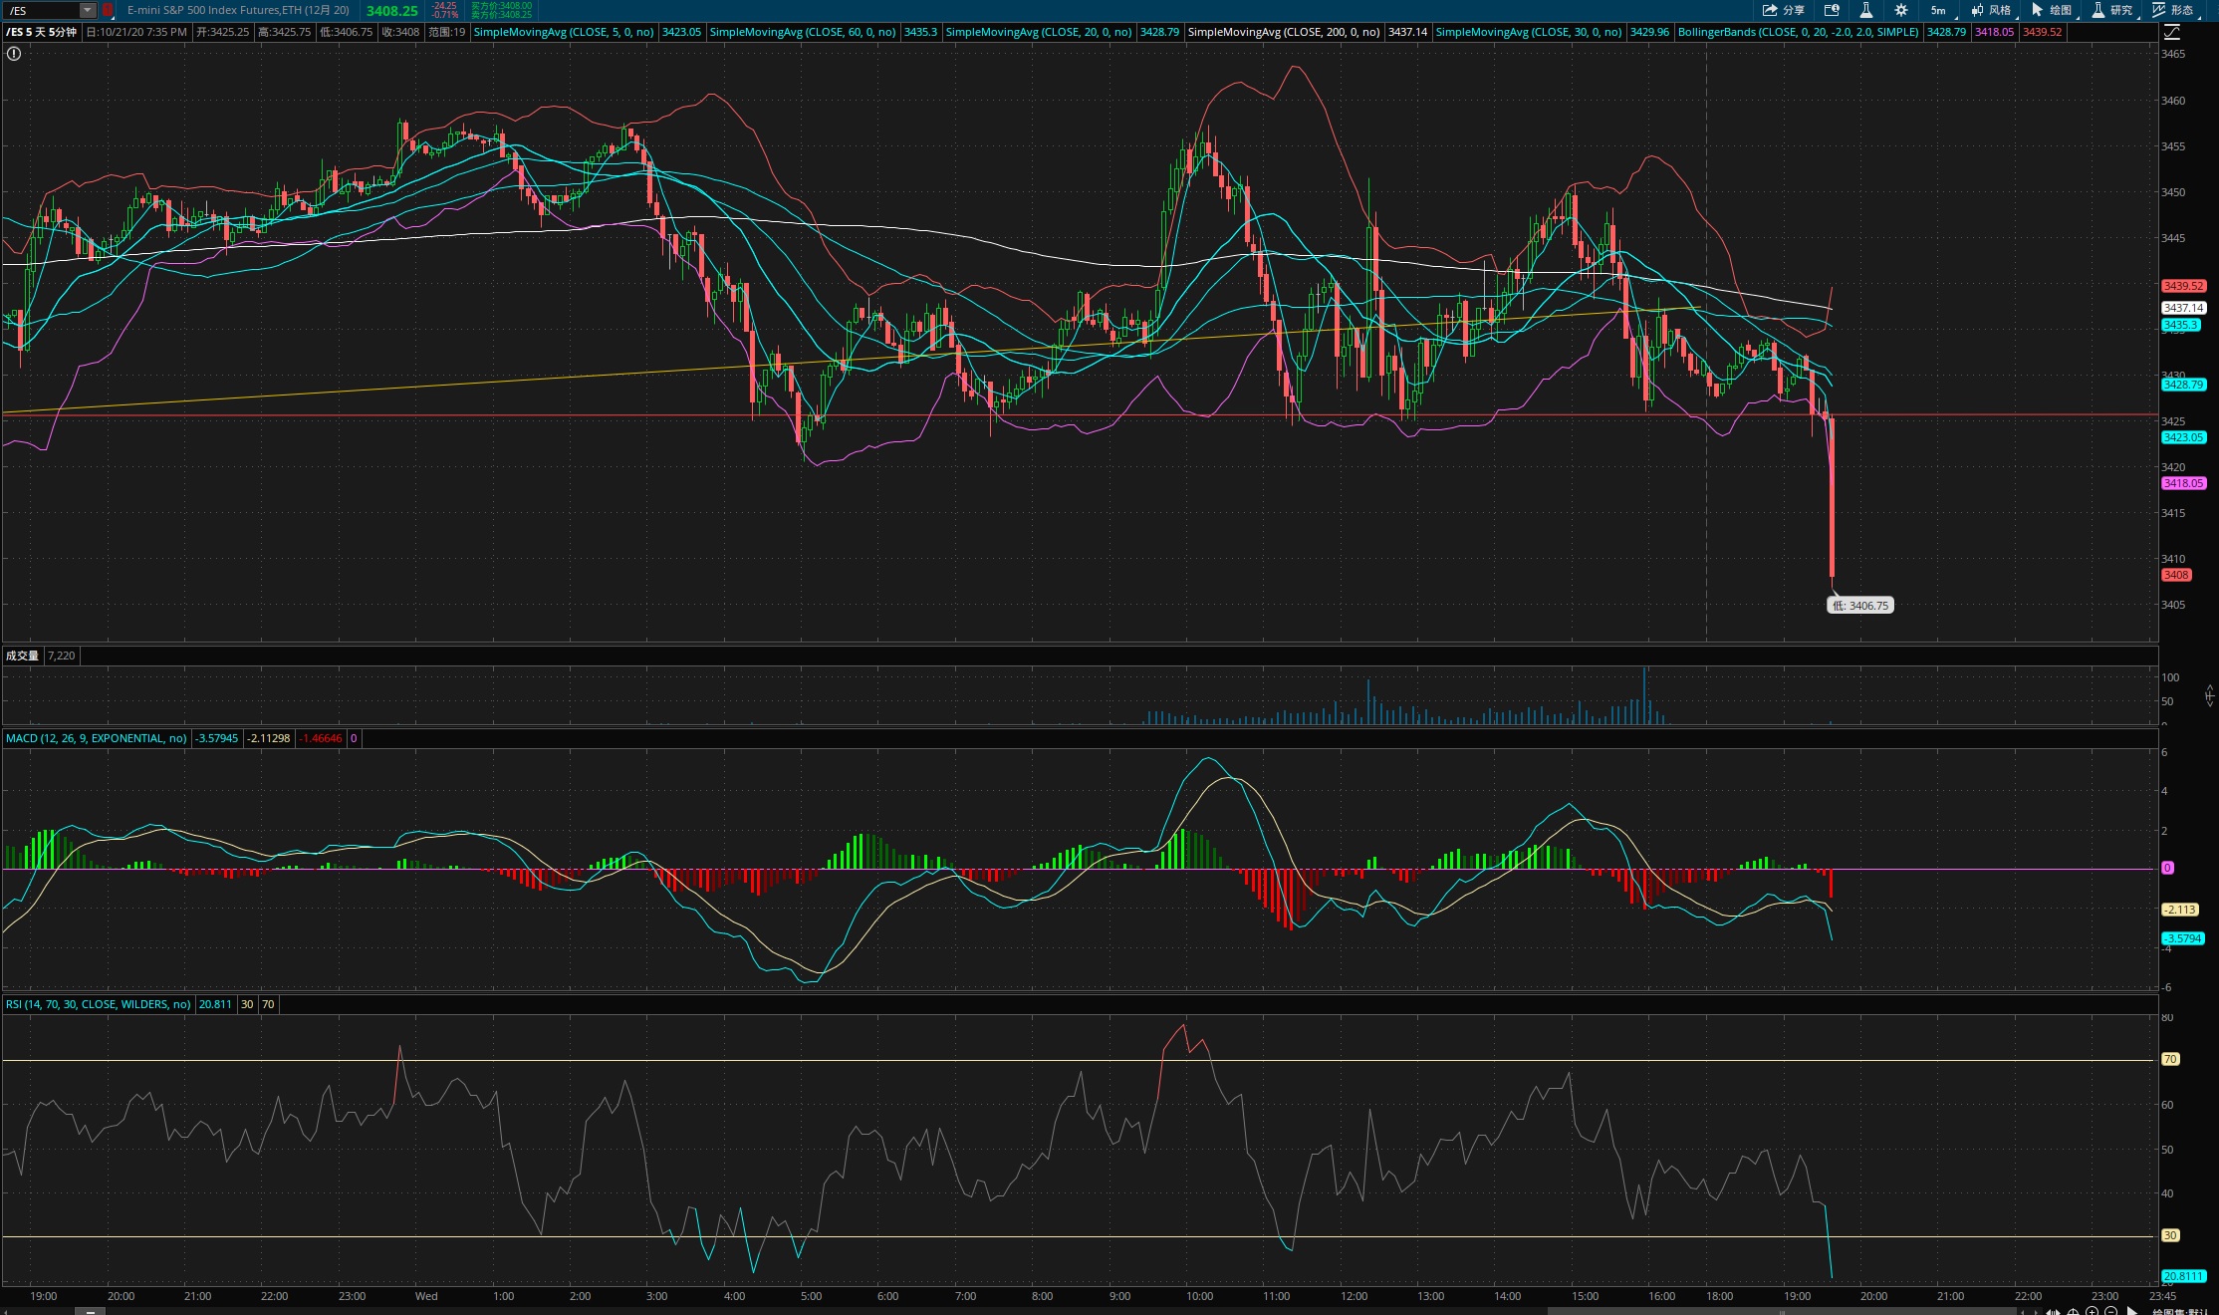This screenshot has width=2219, height=1315.
Task: Click the 3408 last price tag
Action: tap(2176, 575)
